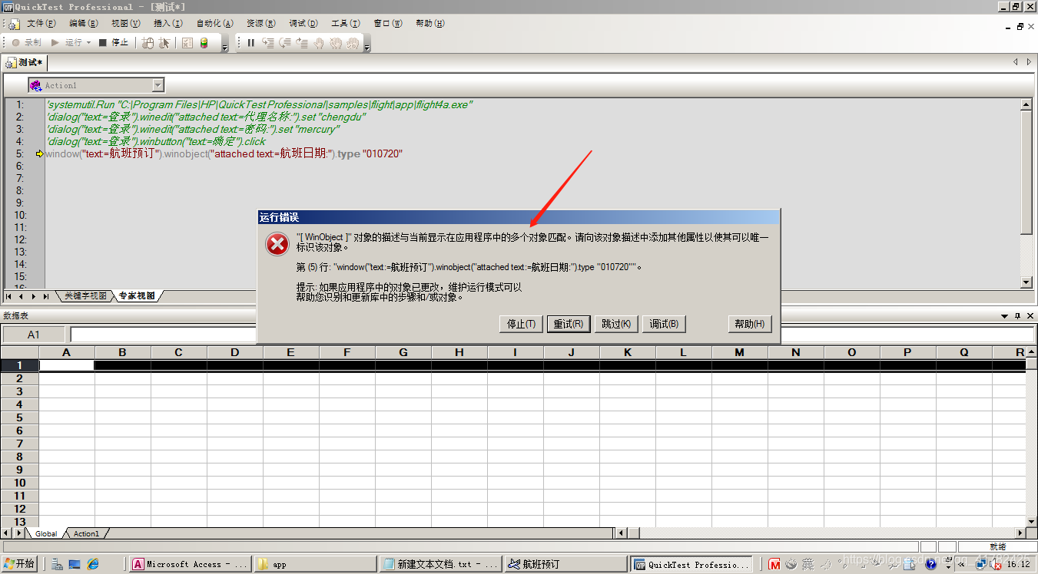Open the 窗口(W) menu
This screenshot has height=574, width=1038.
[388, 24]
